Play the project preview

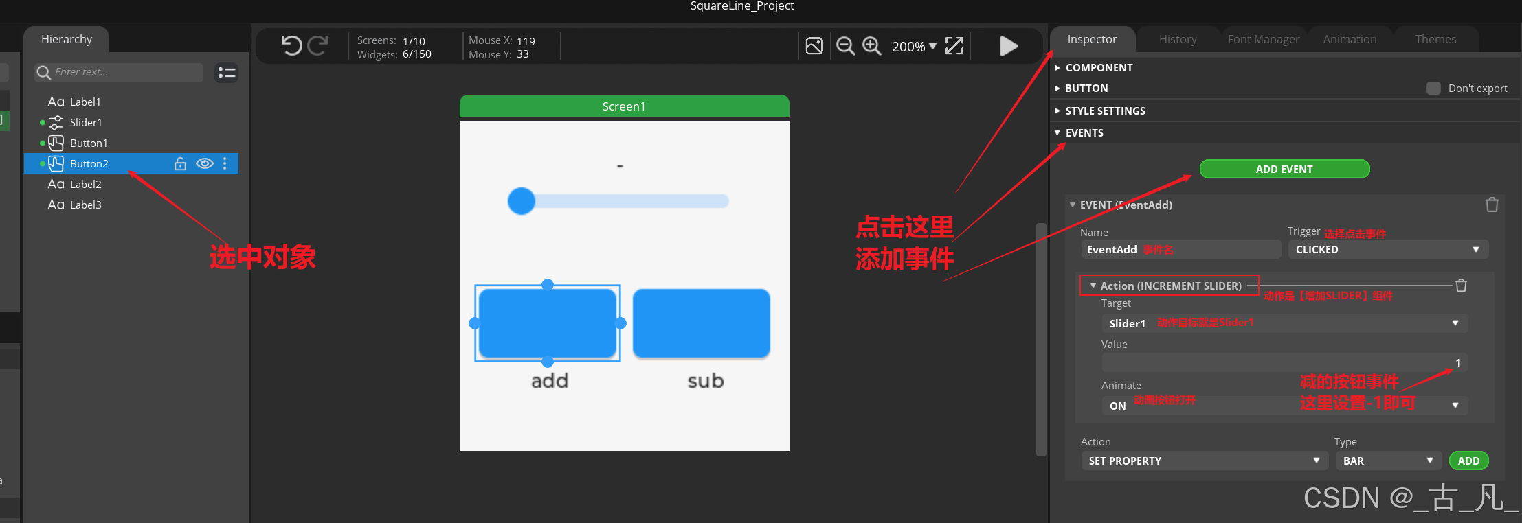click(x=1008, y=46)
